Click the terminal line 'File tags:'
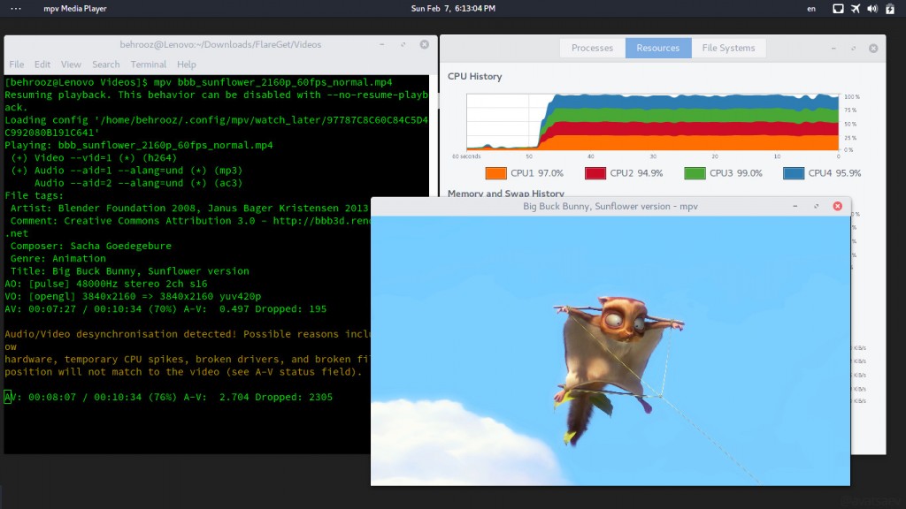906x509 pixels. 35,195
